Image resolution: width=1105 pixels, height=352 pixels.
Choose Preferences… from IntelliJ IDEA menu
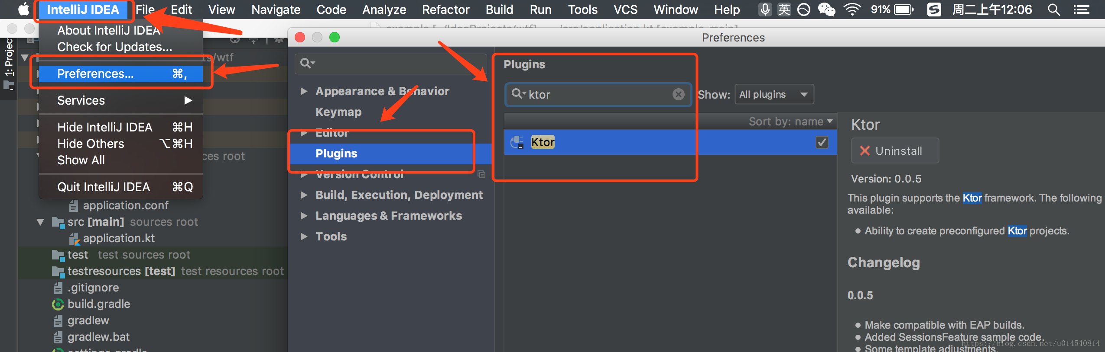point(121,74)
